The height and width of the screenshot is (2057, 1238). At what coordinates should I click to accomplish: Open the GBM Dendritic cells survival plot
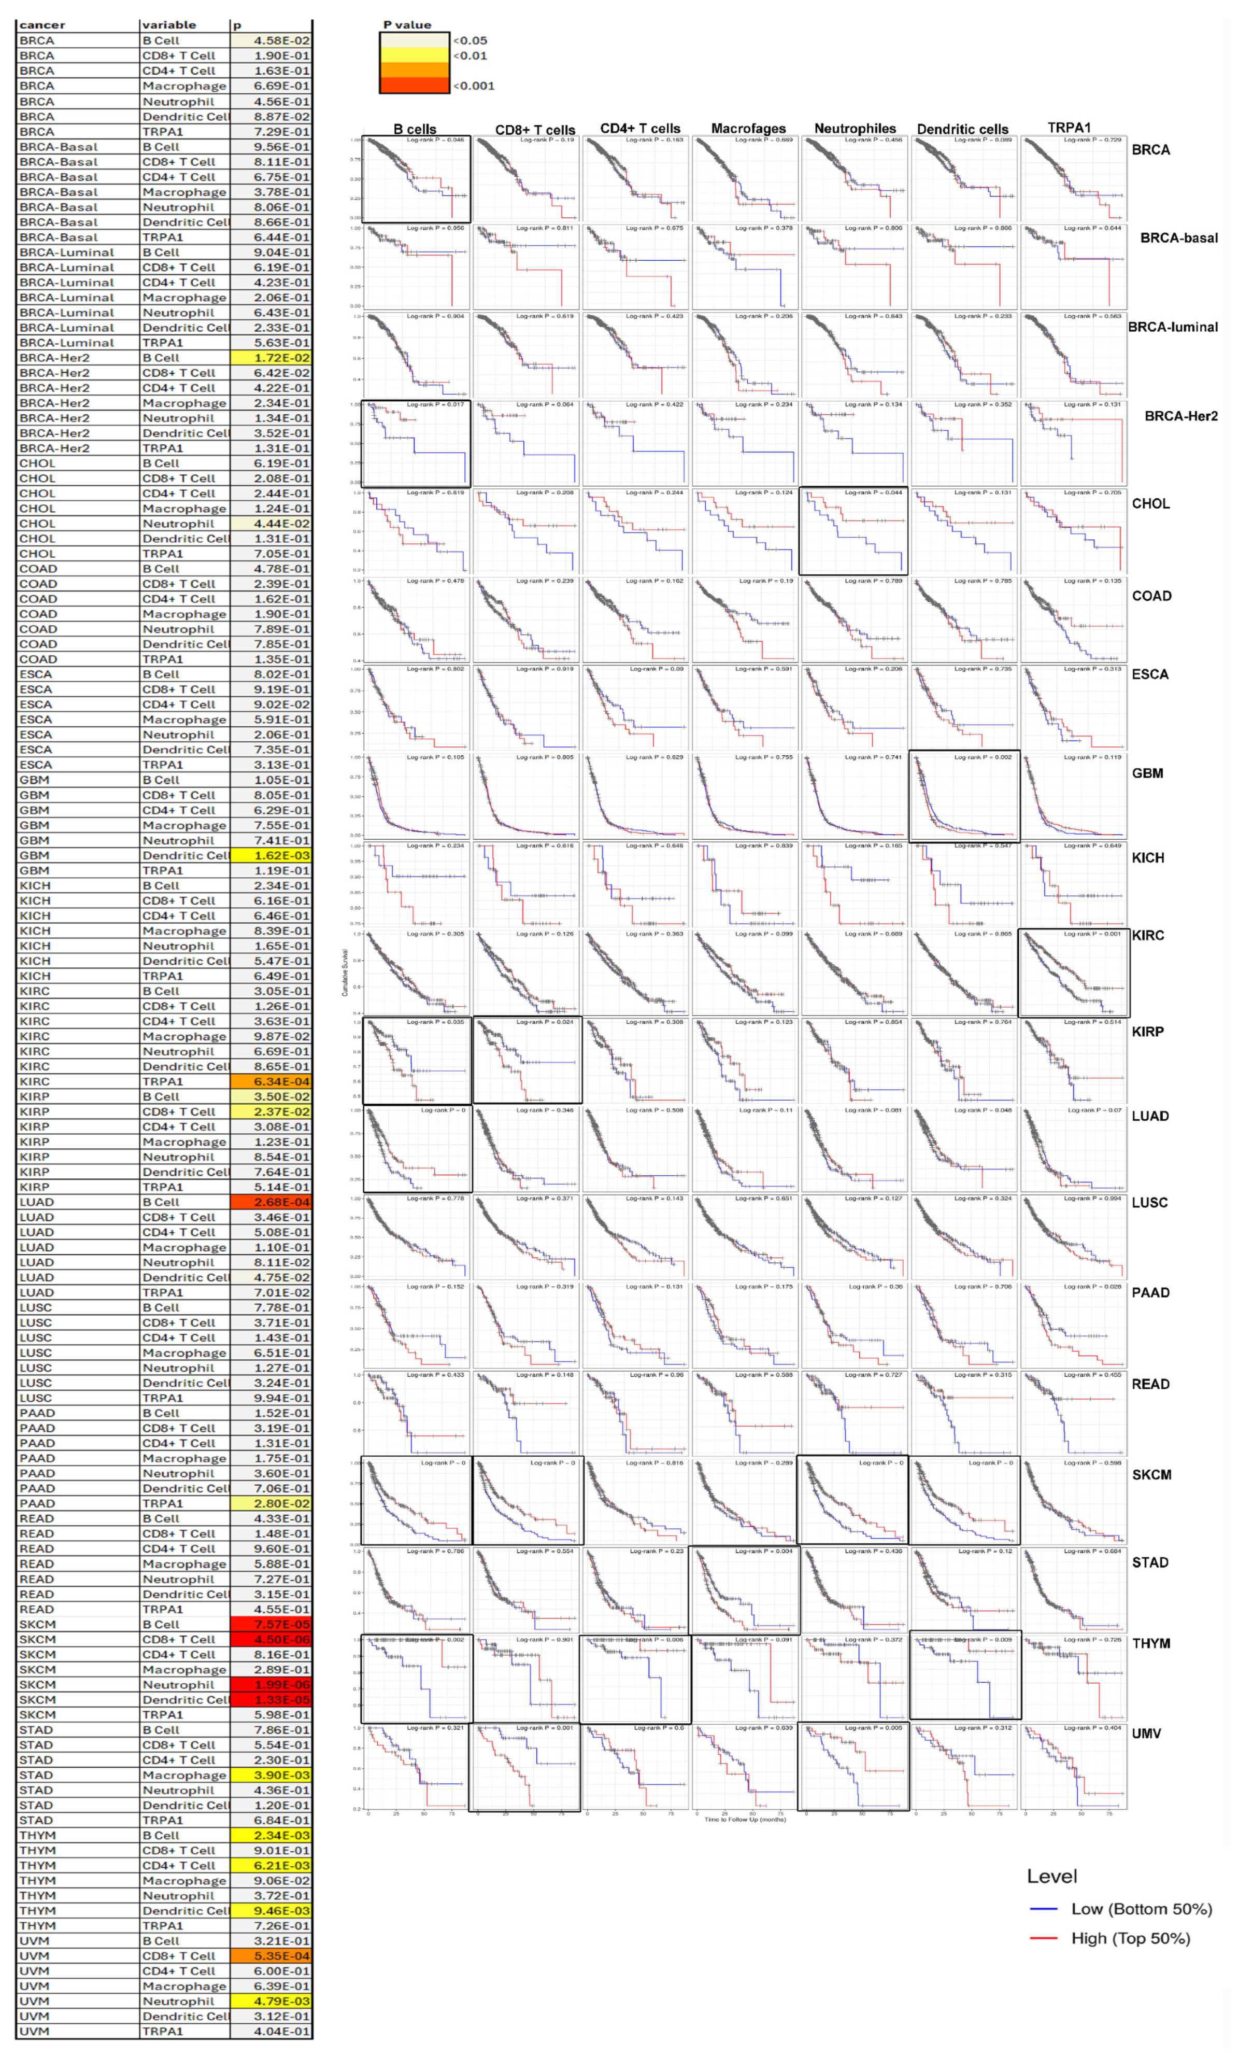pyautogui.click(x=963, y=795)
